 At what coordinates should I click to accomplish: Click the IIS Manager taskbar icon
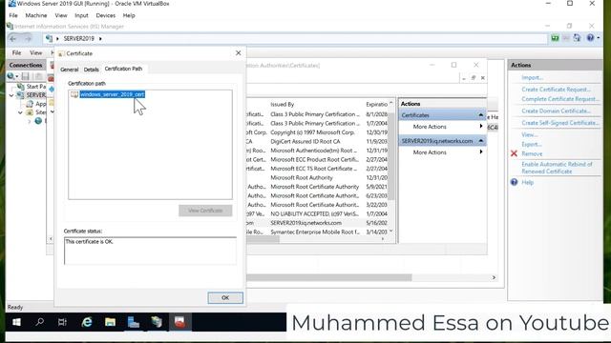(x=157, y=322)
